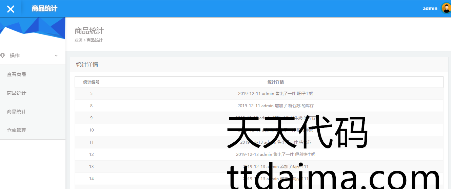This screenshot has width=451, height=189.
Task: Click the statistic number 14 cell
Action: click(x=91, y=179)
